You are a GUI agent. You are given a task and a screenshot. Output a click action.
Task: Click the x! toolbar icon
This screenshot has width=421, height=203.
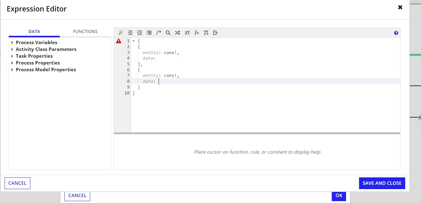(x=187, y=33)
